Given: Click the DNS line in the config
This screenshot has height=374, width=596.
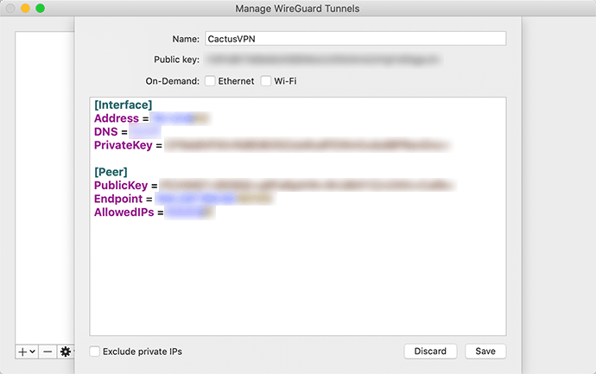Looking at the screenshot, I should coord(128,132).
